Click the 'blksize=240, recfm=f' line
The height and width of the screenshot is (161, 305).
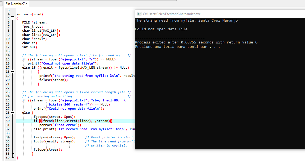click(79, 104)
